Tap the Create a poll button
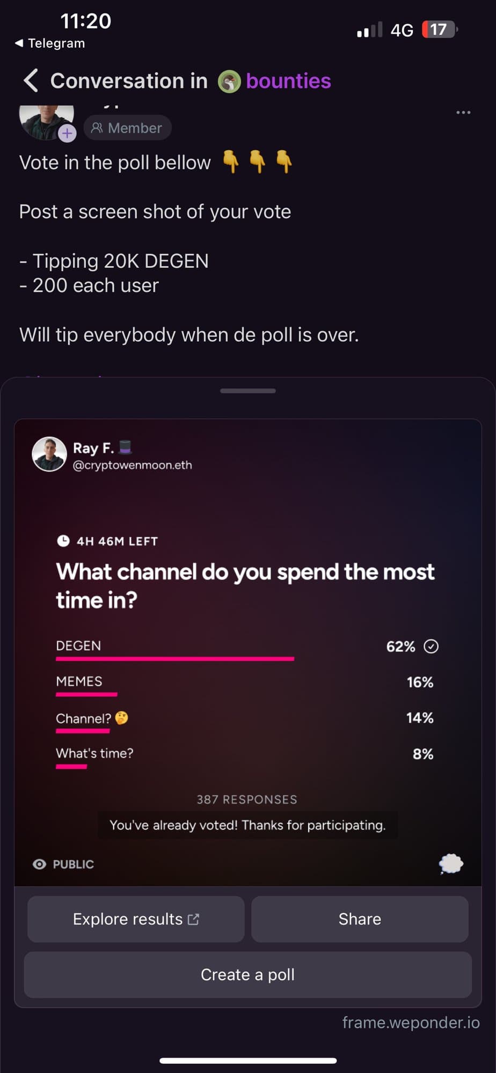 pyautogui.click(x=247, y=975)
